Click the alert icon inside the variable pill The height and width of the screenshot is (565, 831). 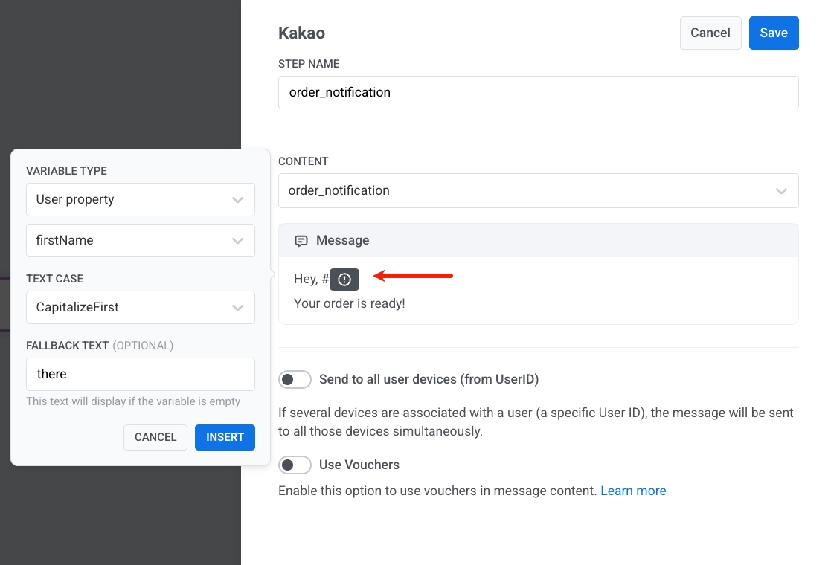tap(344, 279)
